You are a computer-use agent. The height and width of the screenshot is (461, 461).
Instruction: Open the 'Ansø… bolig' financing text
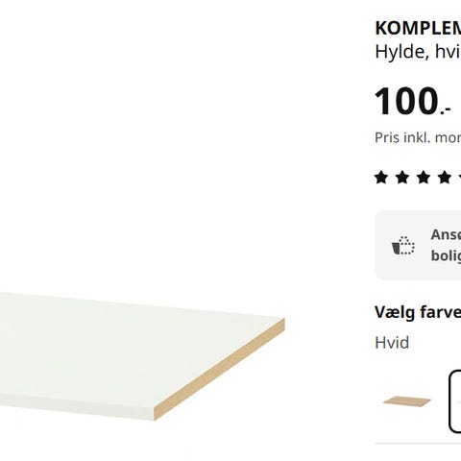446,245
